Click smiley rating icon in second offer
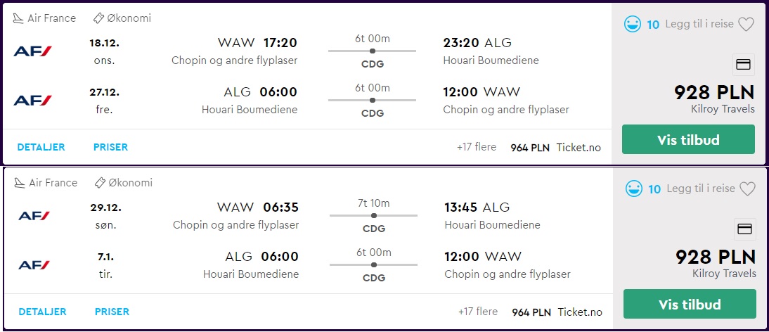 click(x=633, y=189)
